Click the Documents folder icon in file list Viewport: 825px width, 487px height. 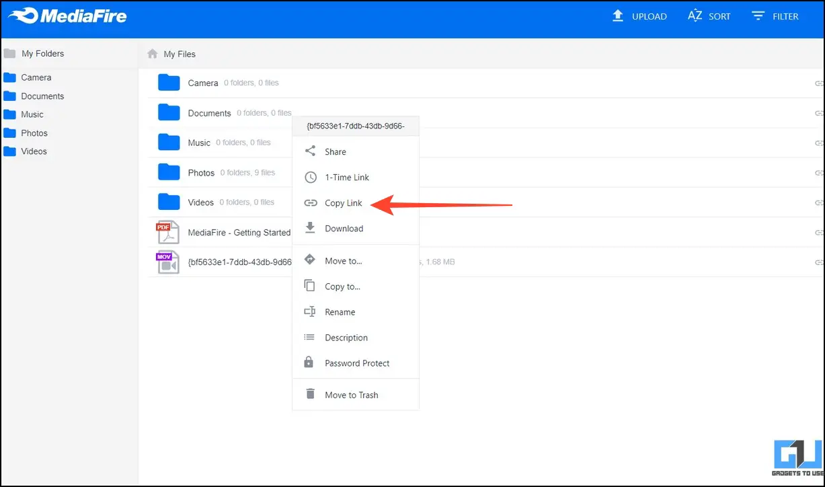coord(169,112)
